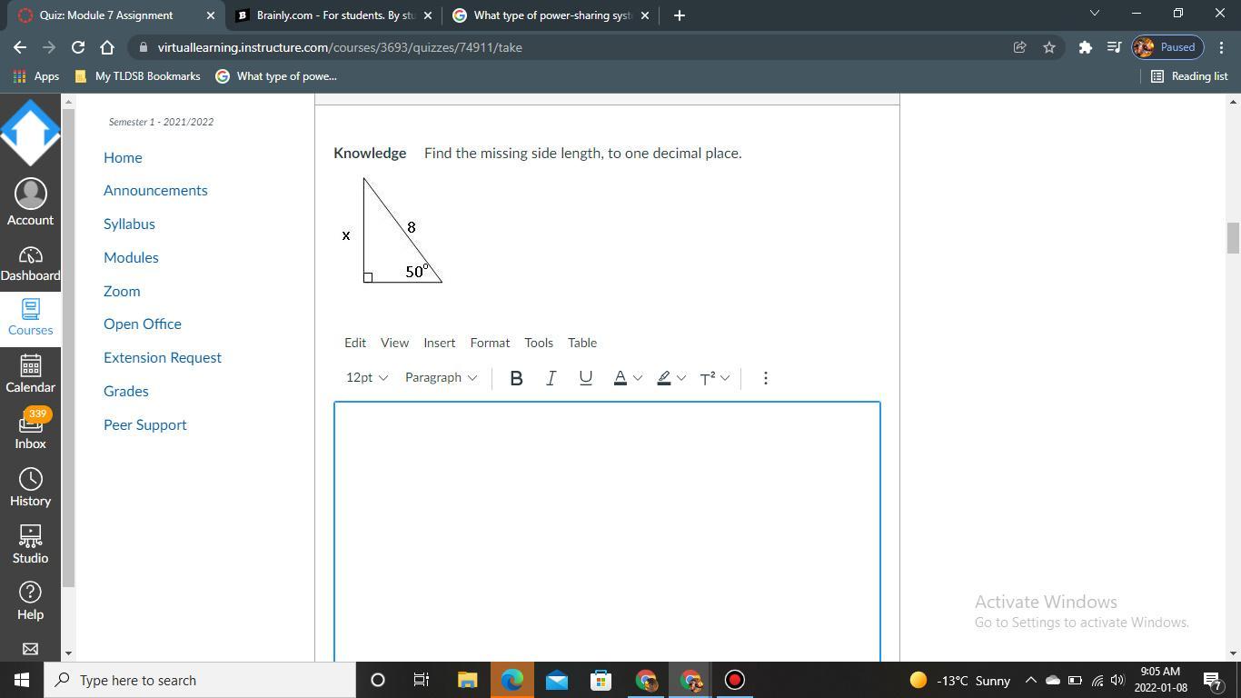
Task: Open the Canvas Account menu
Action: pyautogui.click(x=30, y=202)
